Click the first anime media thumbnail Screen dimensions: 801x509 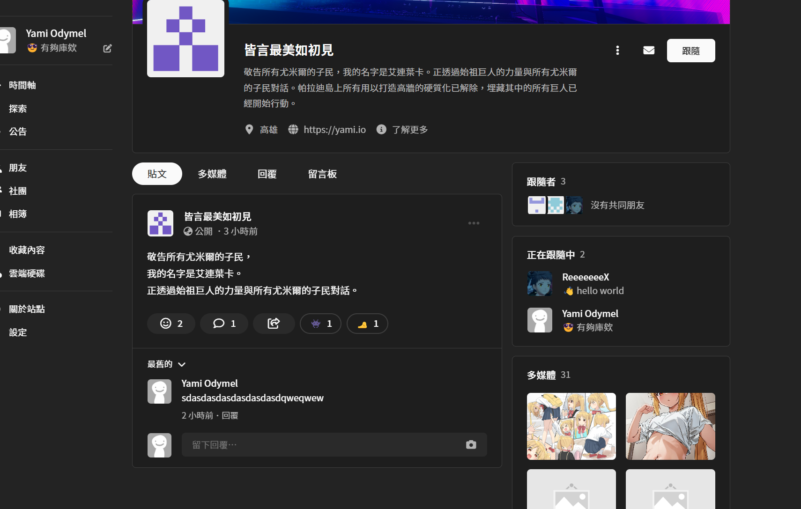pyautogui.click(x=571, y=426)
